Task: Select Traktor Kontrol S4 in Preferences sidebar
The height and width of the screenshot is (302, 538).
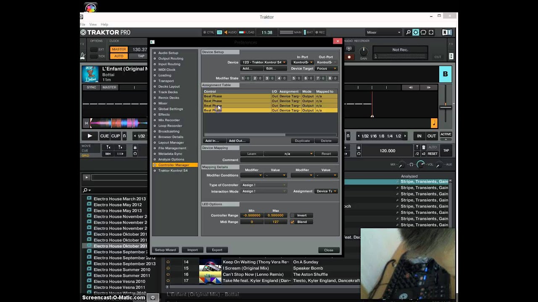Action: 173,170
